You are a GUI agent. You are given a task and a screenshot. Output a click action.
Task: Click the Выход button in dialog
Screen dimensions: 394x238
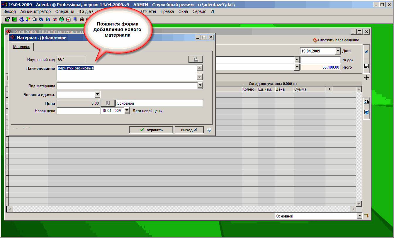click(x=189, y=130)
